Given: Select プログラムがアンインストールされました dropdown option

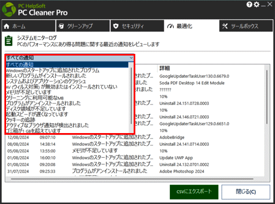Looking at the screenshot, I should pos(67,103).
